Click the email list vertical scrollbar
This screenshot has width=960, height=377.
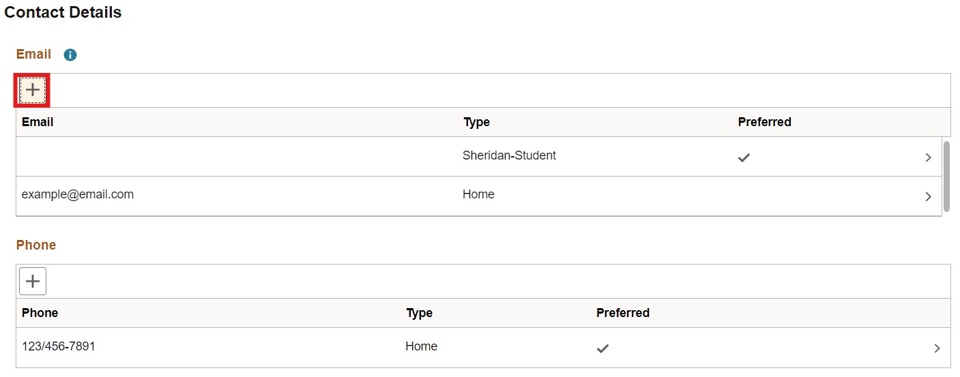pos(946,176)
